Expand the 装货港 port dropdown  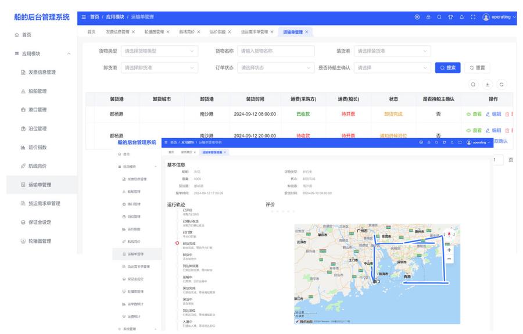point(392,51)
